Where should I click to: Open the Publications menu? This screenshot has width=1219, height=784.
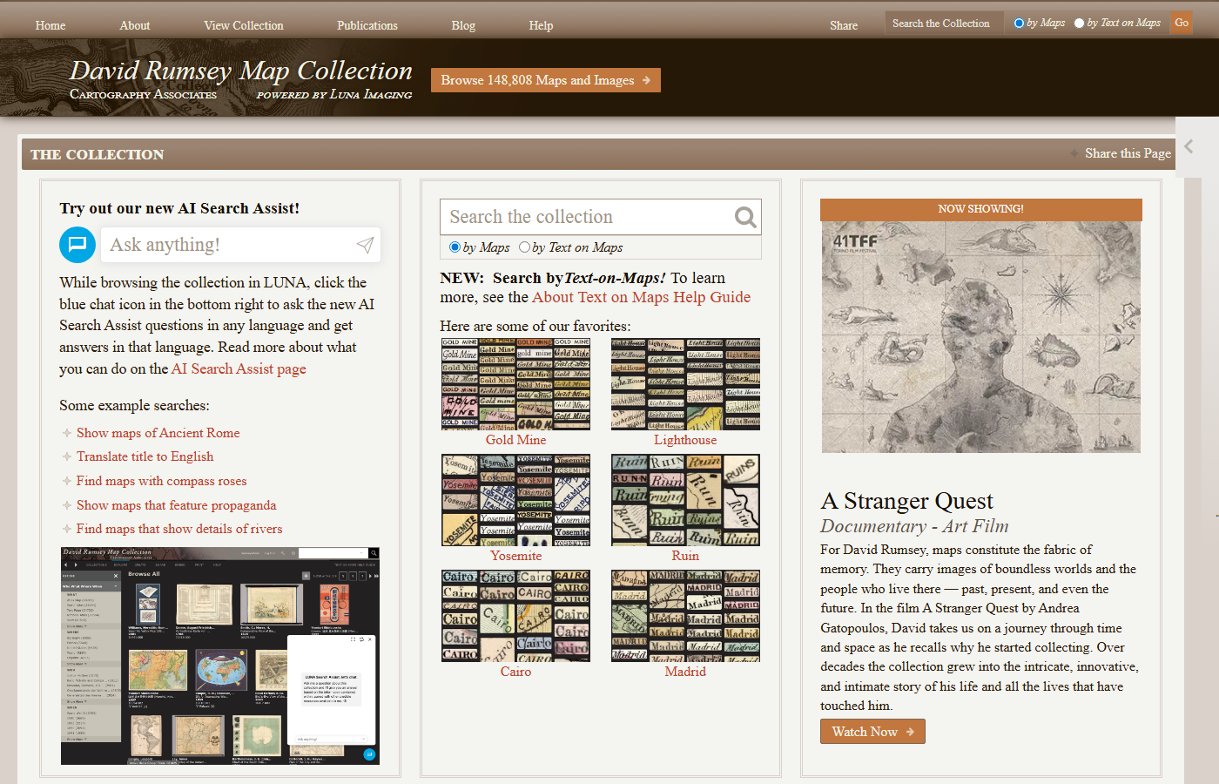tap(367, 25)
